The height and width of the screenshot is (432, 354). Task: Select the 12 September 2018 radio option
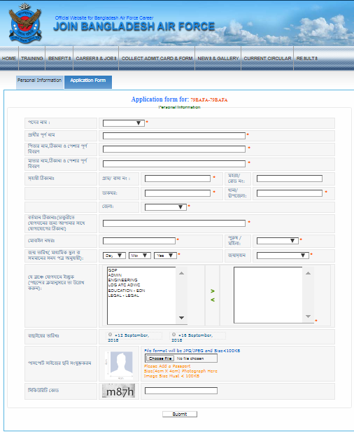click(x=110, y=335)
